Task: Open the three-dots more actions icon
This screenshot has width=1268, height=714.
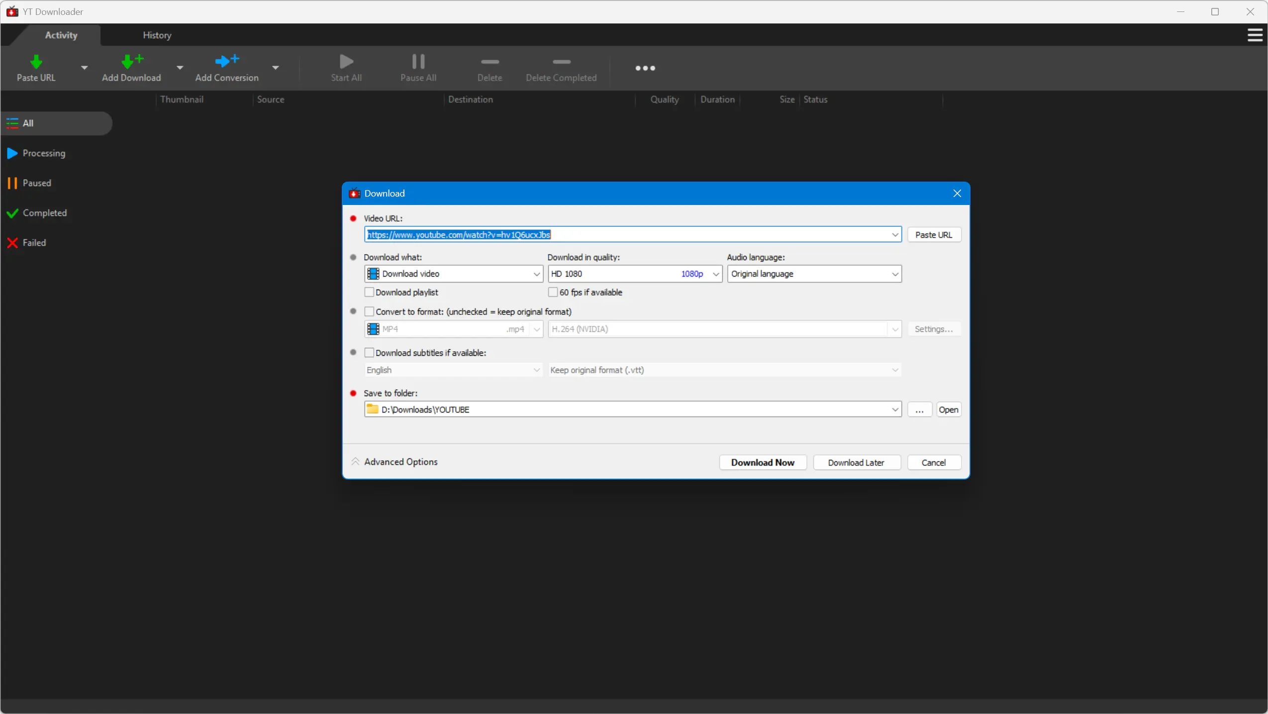Action: tap(645, 68)
